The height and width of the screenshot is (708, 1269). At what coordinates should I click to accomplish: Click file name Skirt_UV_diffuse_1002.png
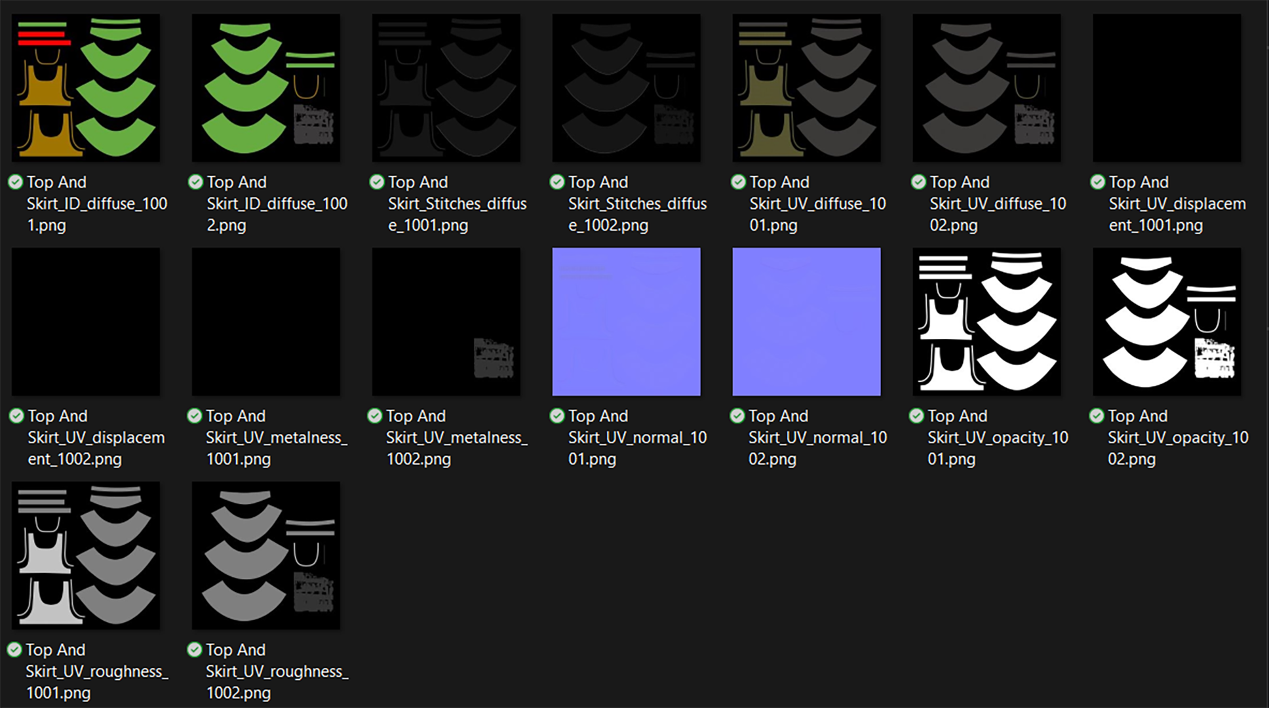click(x=998, y=204)
